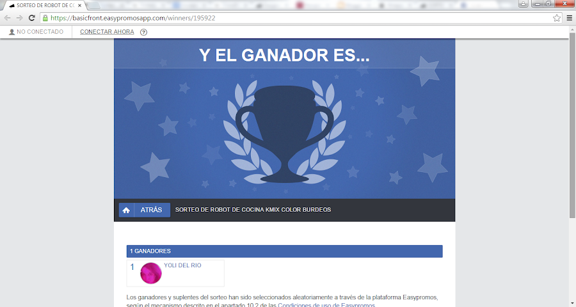Click the 1 GANADORES header bar

[x=284, y=251]
